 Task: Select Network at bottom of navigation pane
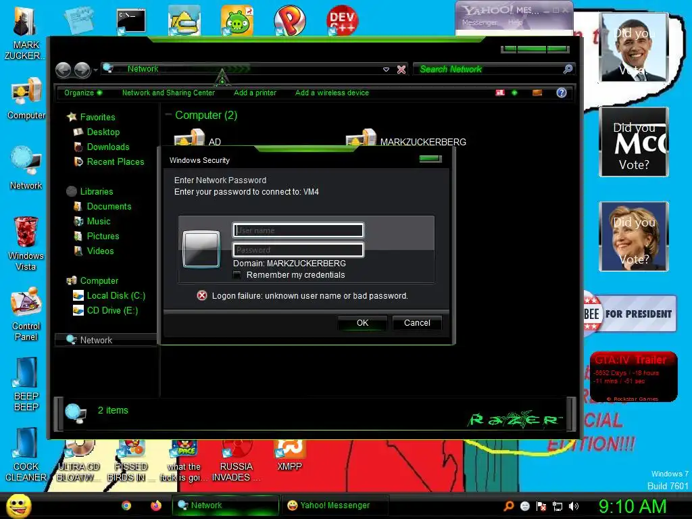tap(105, 340)
